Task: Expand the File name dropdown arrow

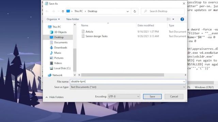Action: (x=184, y=82)
